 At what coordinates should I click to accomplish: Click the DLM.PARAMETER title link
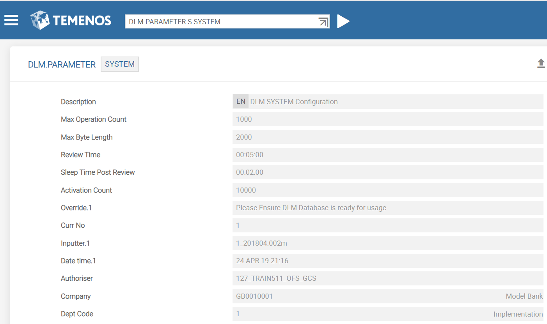pos(62,65)
